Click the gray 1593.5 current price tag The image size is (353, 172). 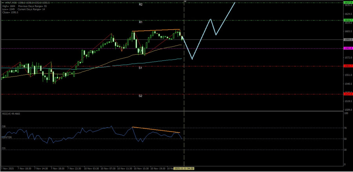pos(347,40)
